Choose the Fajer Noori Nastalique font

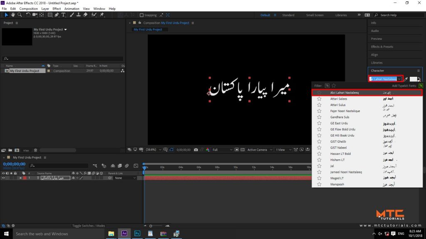pyautogui.click(x=367, y=111)
